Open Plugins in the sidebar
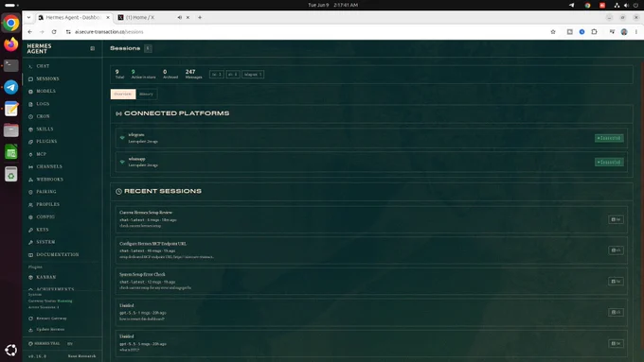 tap(46, 142)
